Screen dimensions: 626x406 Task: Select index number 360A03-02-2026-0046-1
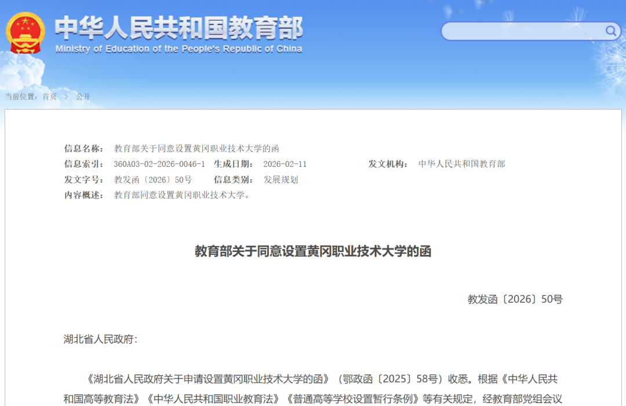159,164
